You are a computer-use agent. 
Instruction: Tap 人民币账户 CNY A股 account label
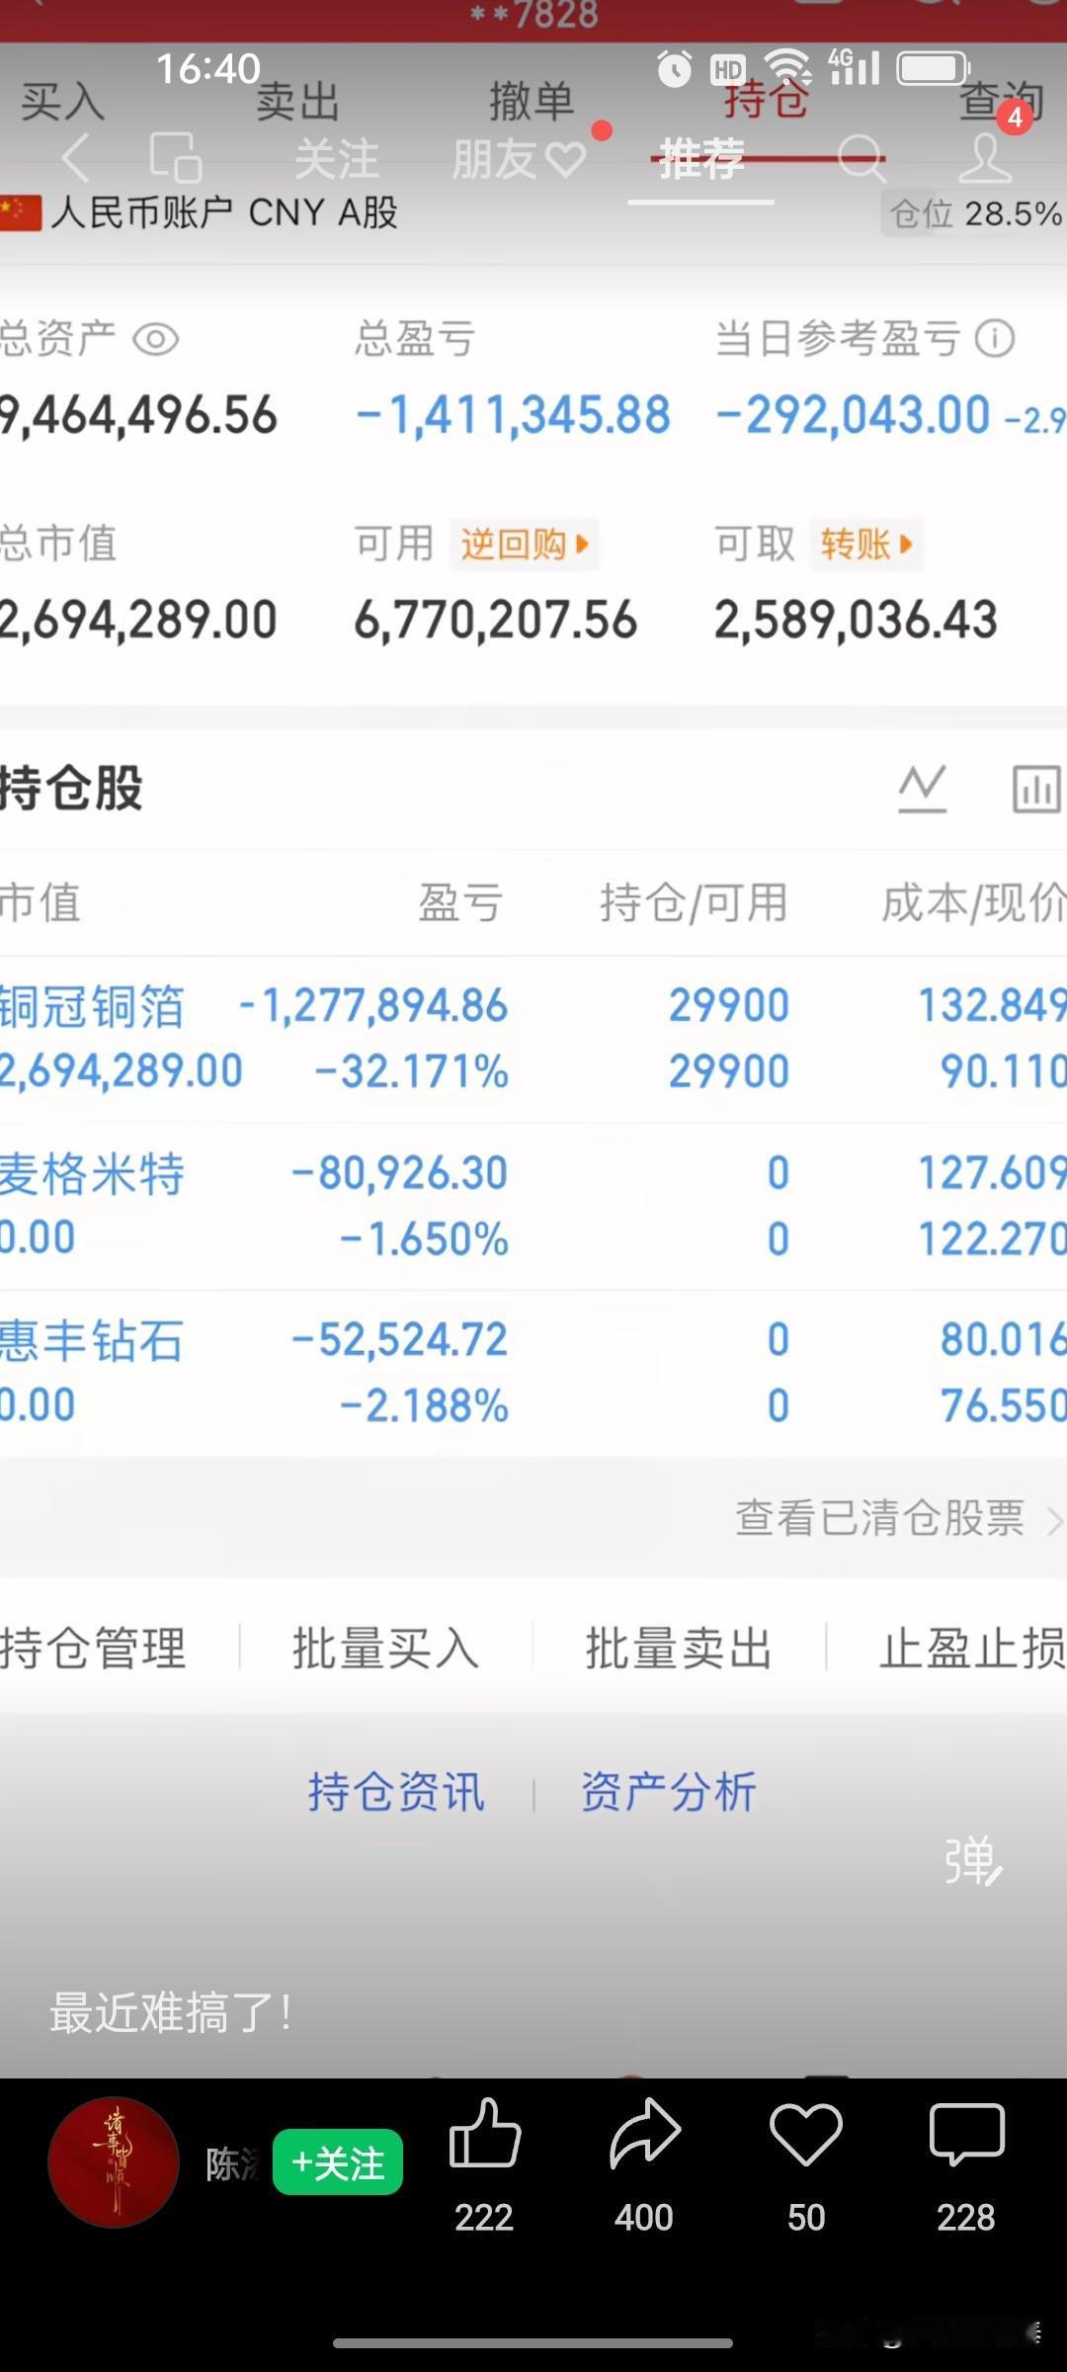[224, 212]
